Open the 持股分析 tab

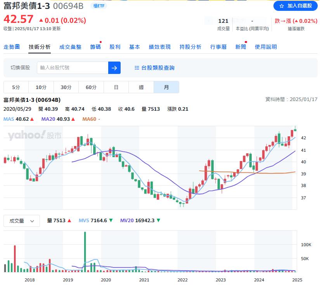(x=190, y=47)
